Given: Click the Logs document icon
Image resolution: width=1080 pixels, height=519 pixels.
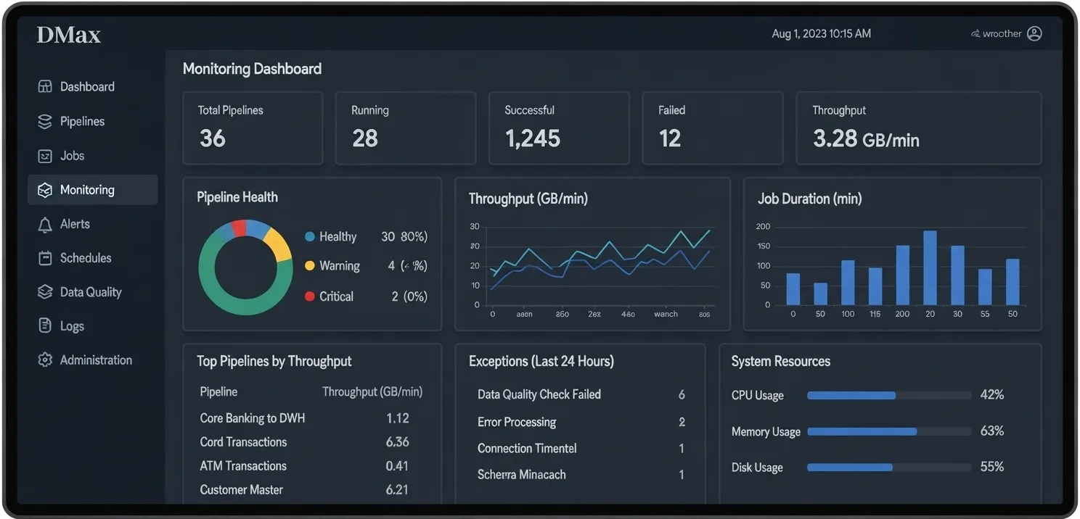Looking at the screenshot, I should (x=45, y=326).
